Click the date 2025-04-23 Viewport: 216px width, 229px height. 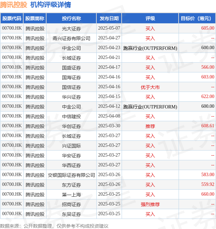click(x=109, y=47)
